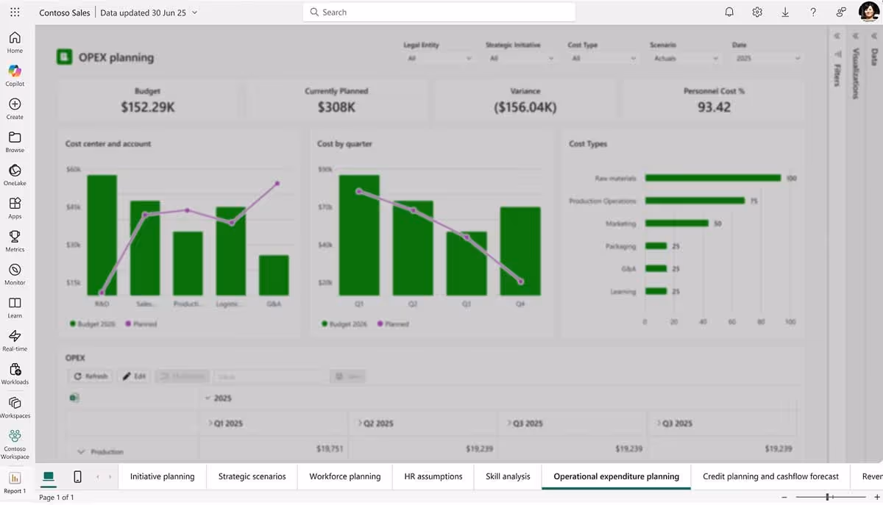883x505 pixels.
Task: Select the OneLake icon
Action: coord(15,172)
